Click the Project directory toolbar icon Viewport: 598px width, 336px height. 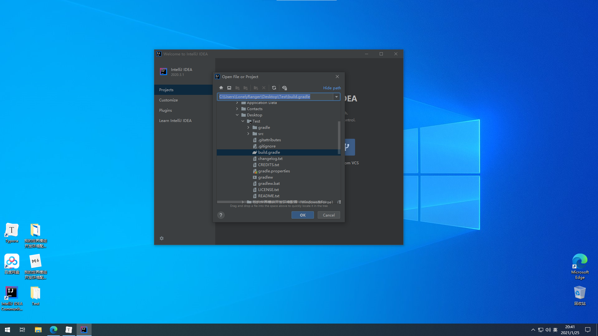[x=237, y=88]
